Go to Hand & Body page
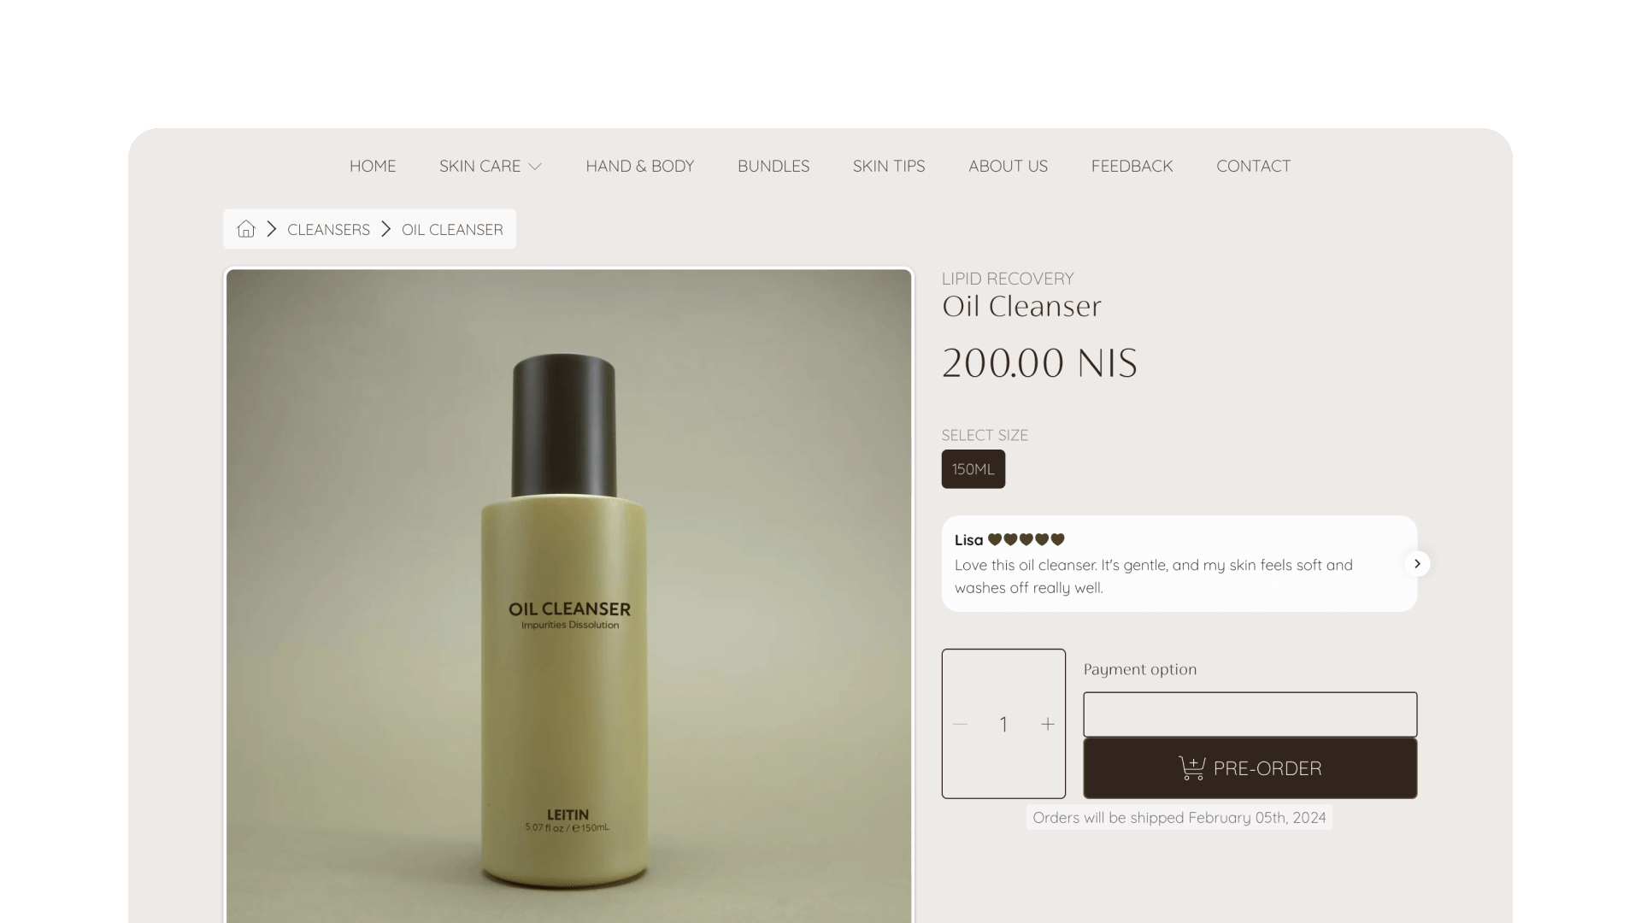The width and height of the screenshot is (1641, 923). [640, 166]
